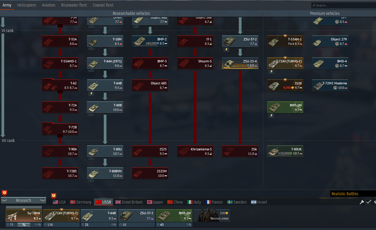
Task: Select the ZSU-23-4 vehicle in research tree
Action: click(x=240, y=63)
